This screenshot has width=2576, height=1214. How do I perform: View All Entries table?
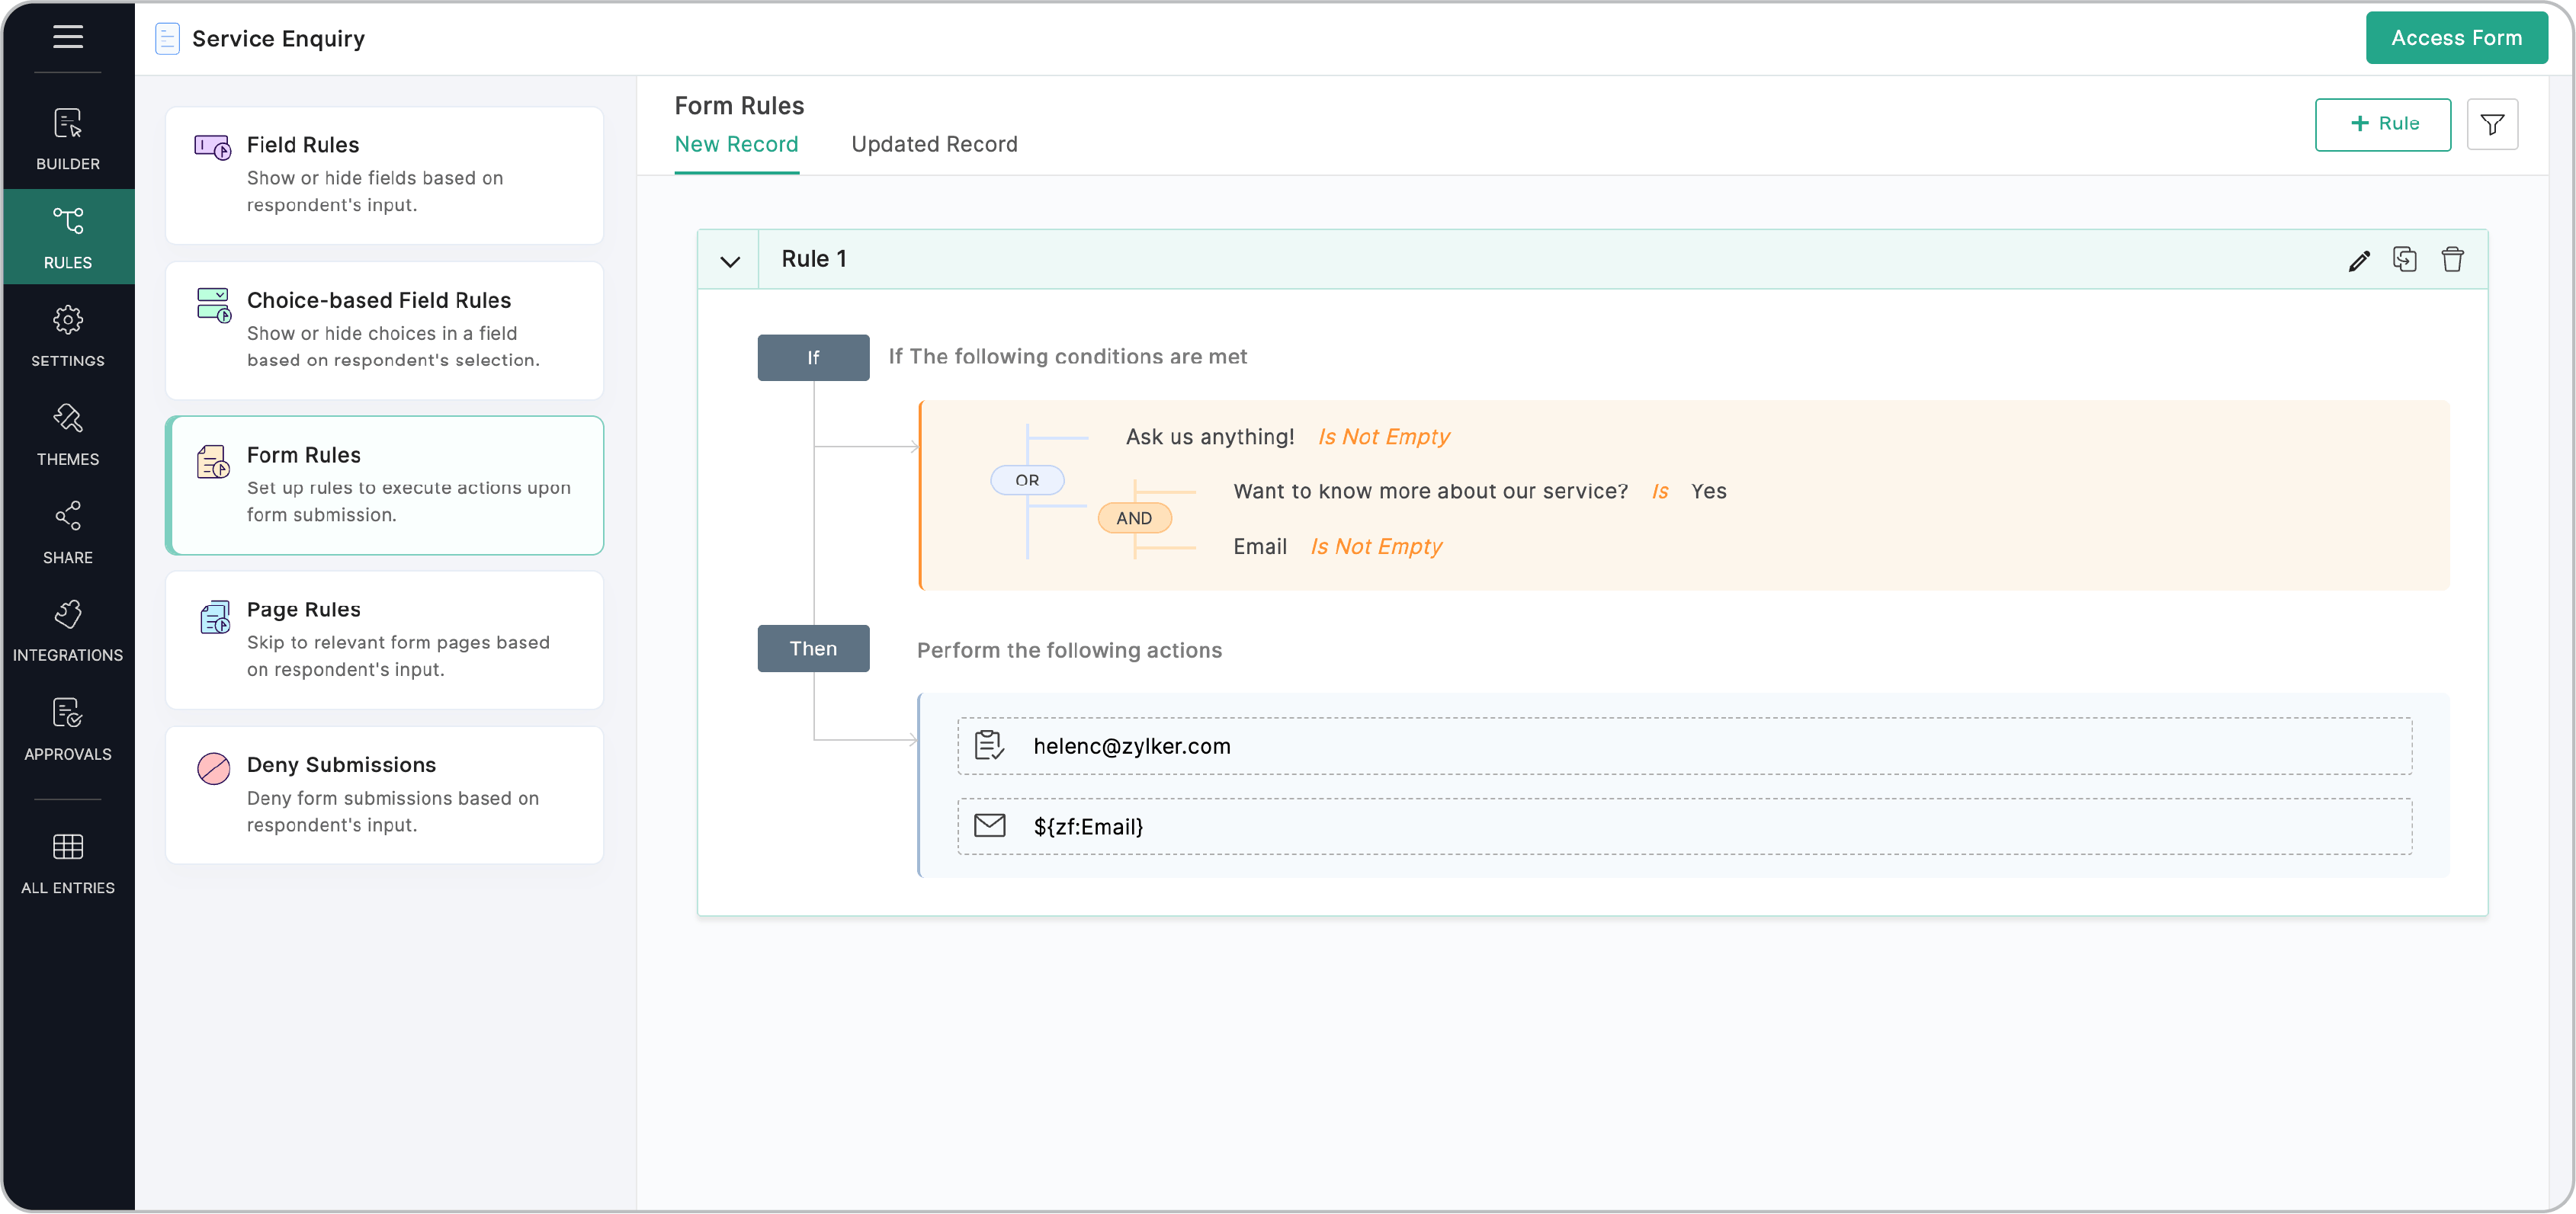[x=68, y=863]
